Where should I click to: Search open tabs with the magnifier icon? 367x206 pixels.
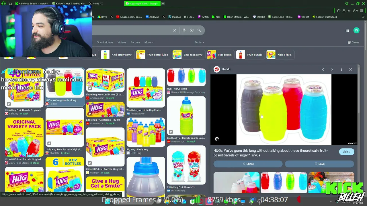(x=347, y=3)
